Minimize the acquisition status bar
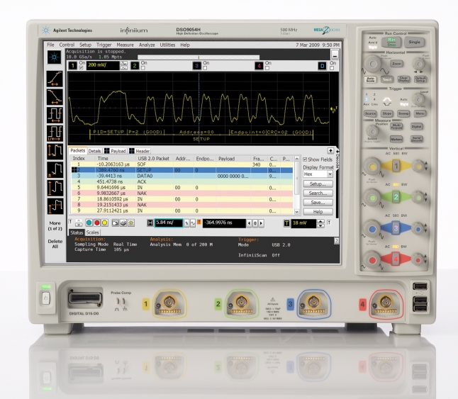The image size is (458, 399). [335, 55]
